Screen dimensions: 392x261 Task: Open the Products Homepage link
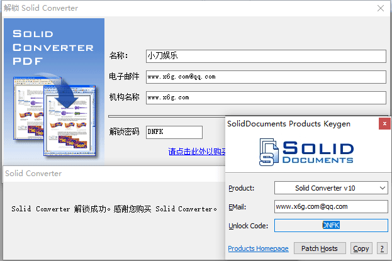point(258,248)
